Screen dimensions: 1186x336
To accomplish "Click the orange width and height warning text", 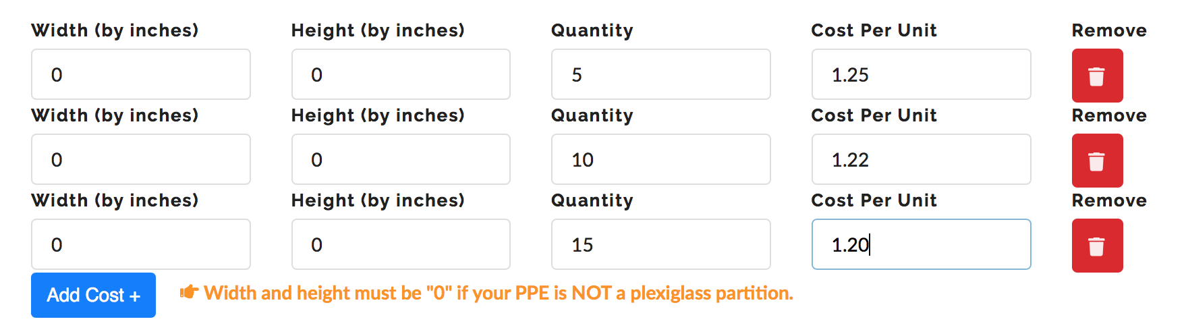I will click(x=499, y=293).
